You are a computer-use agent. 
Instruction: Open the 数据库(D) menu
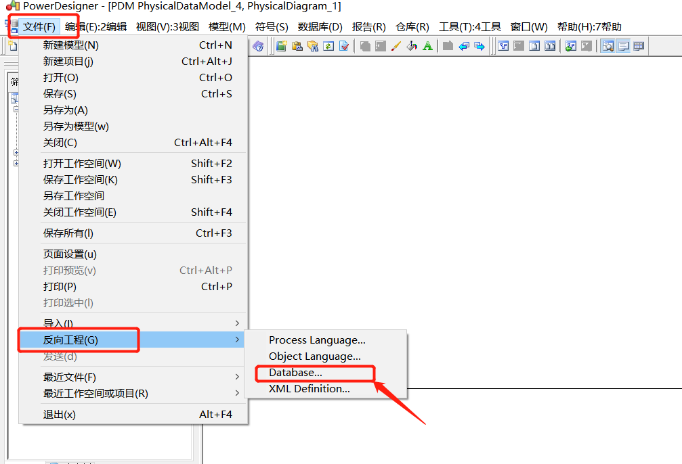coord(320,27)
